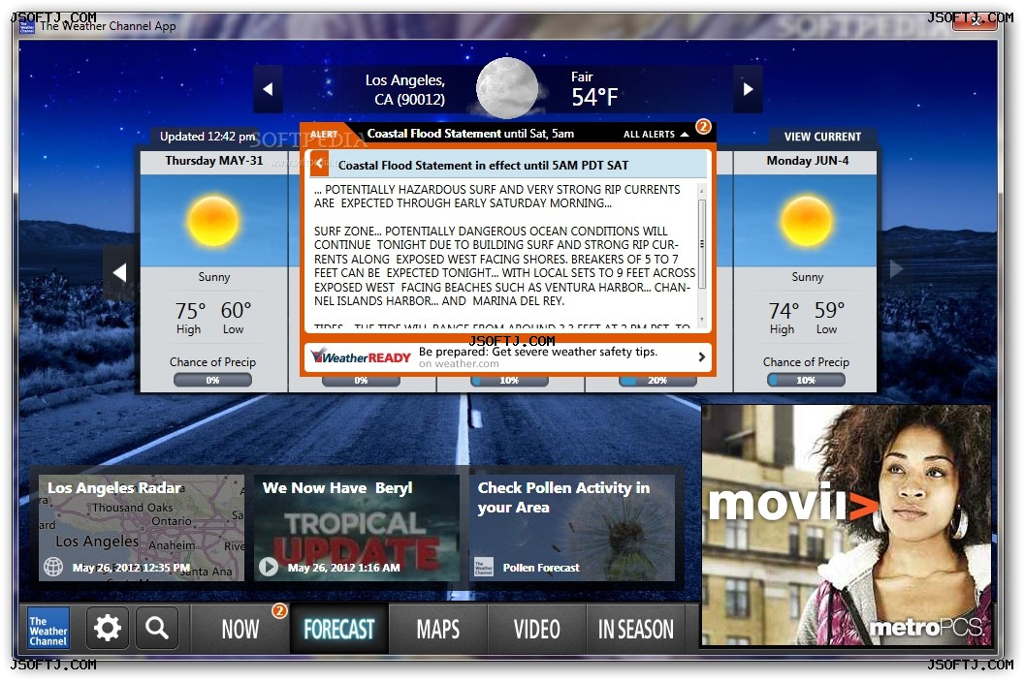Image resolution: width=1024 pixels, height=681 pixels.
Task: Click the Monday JUN-4 day header
Action: tap(807, 161)
